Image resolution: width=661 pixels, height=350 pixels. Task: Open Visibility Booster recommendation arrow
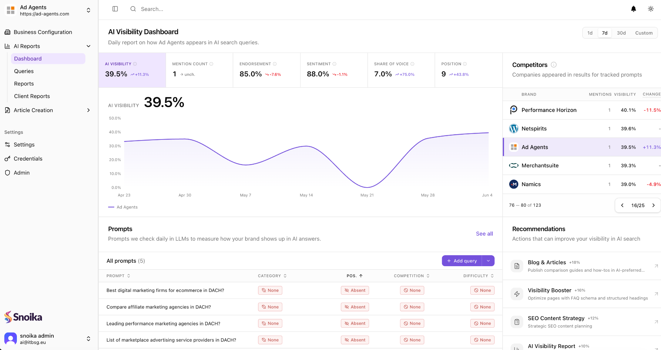pos(656,294)
